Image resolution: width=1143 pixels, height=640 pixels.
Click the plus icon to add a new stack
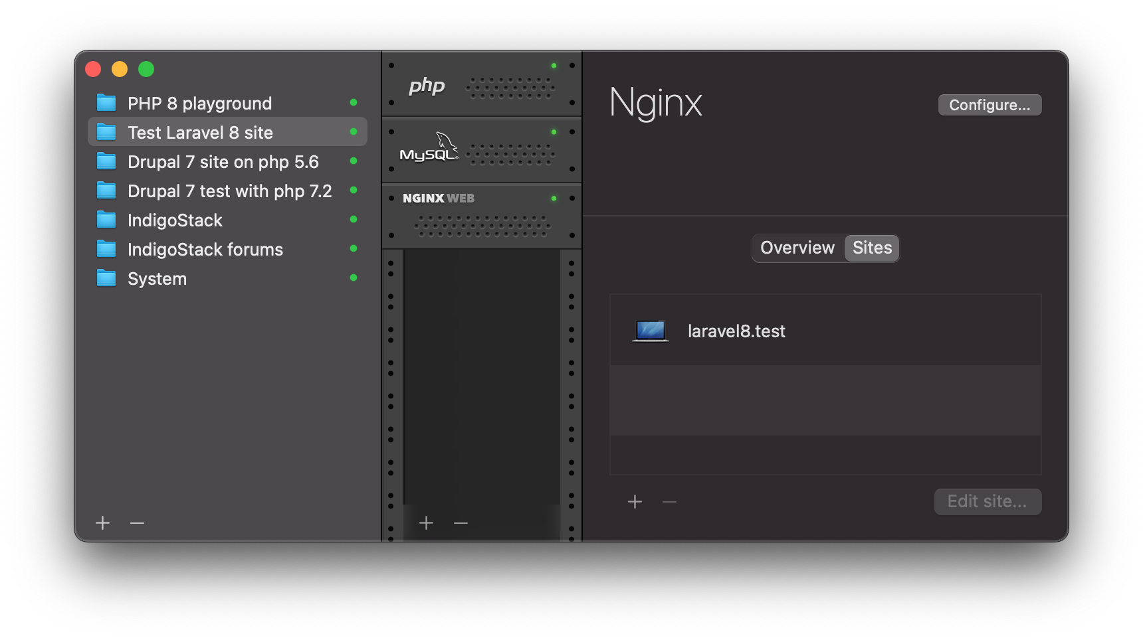point(102,523)
